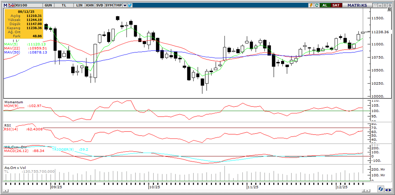Image resolution: width=395 pixels, height=195 pixels.
Task: Expand the dropdown arrow next to TMP
Action: pyautogui.click(x=125, y=5)
